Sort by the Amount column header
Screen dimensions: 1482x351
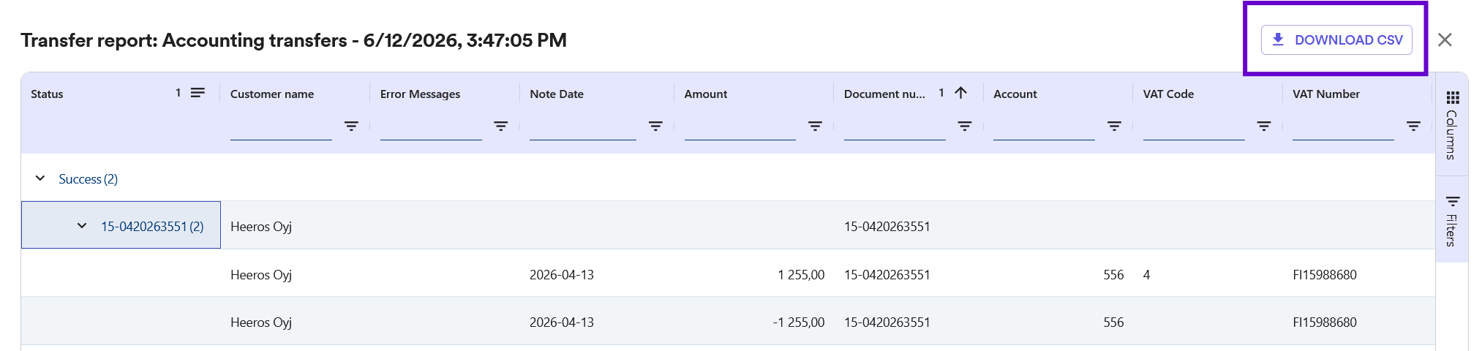point(706,94)
